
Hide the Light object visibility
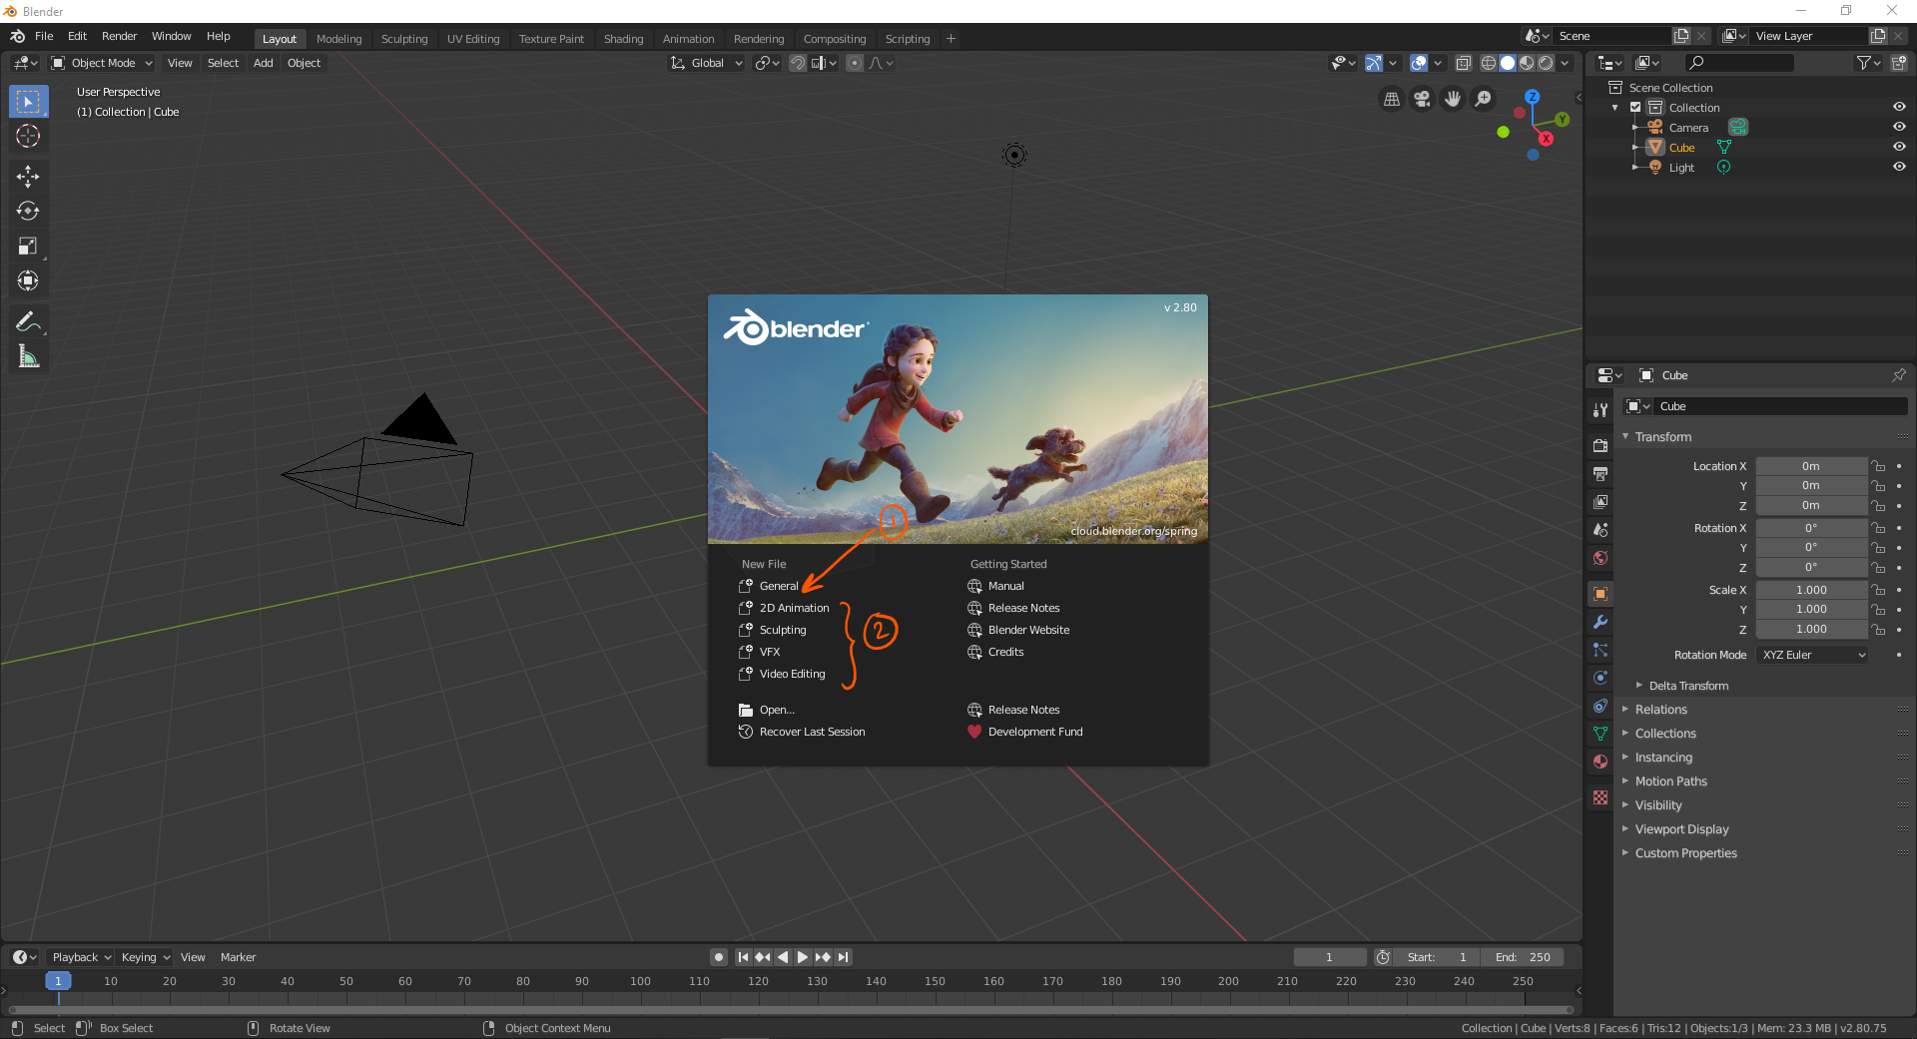pos(1899,167)
